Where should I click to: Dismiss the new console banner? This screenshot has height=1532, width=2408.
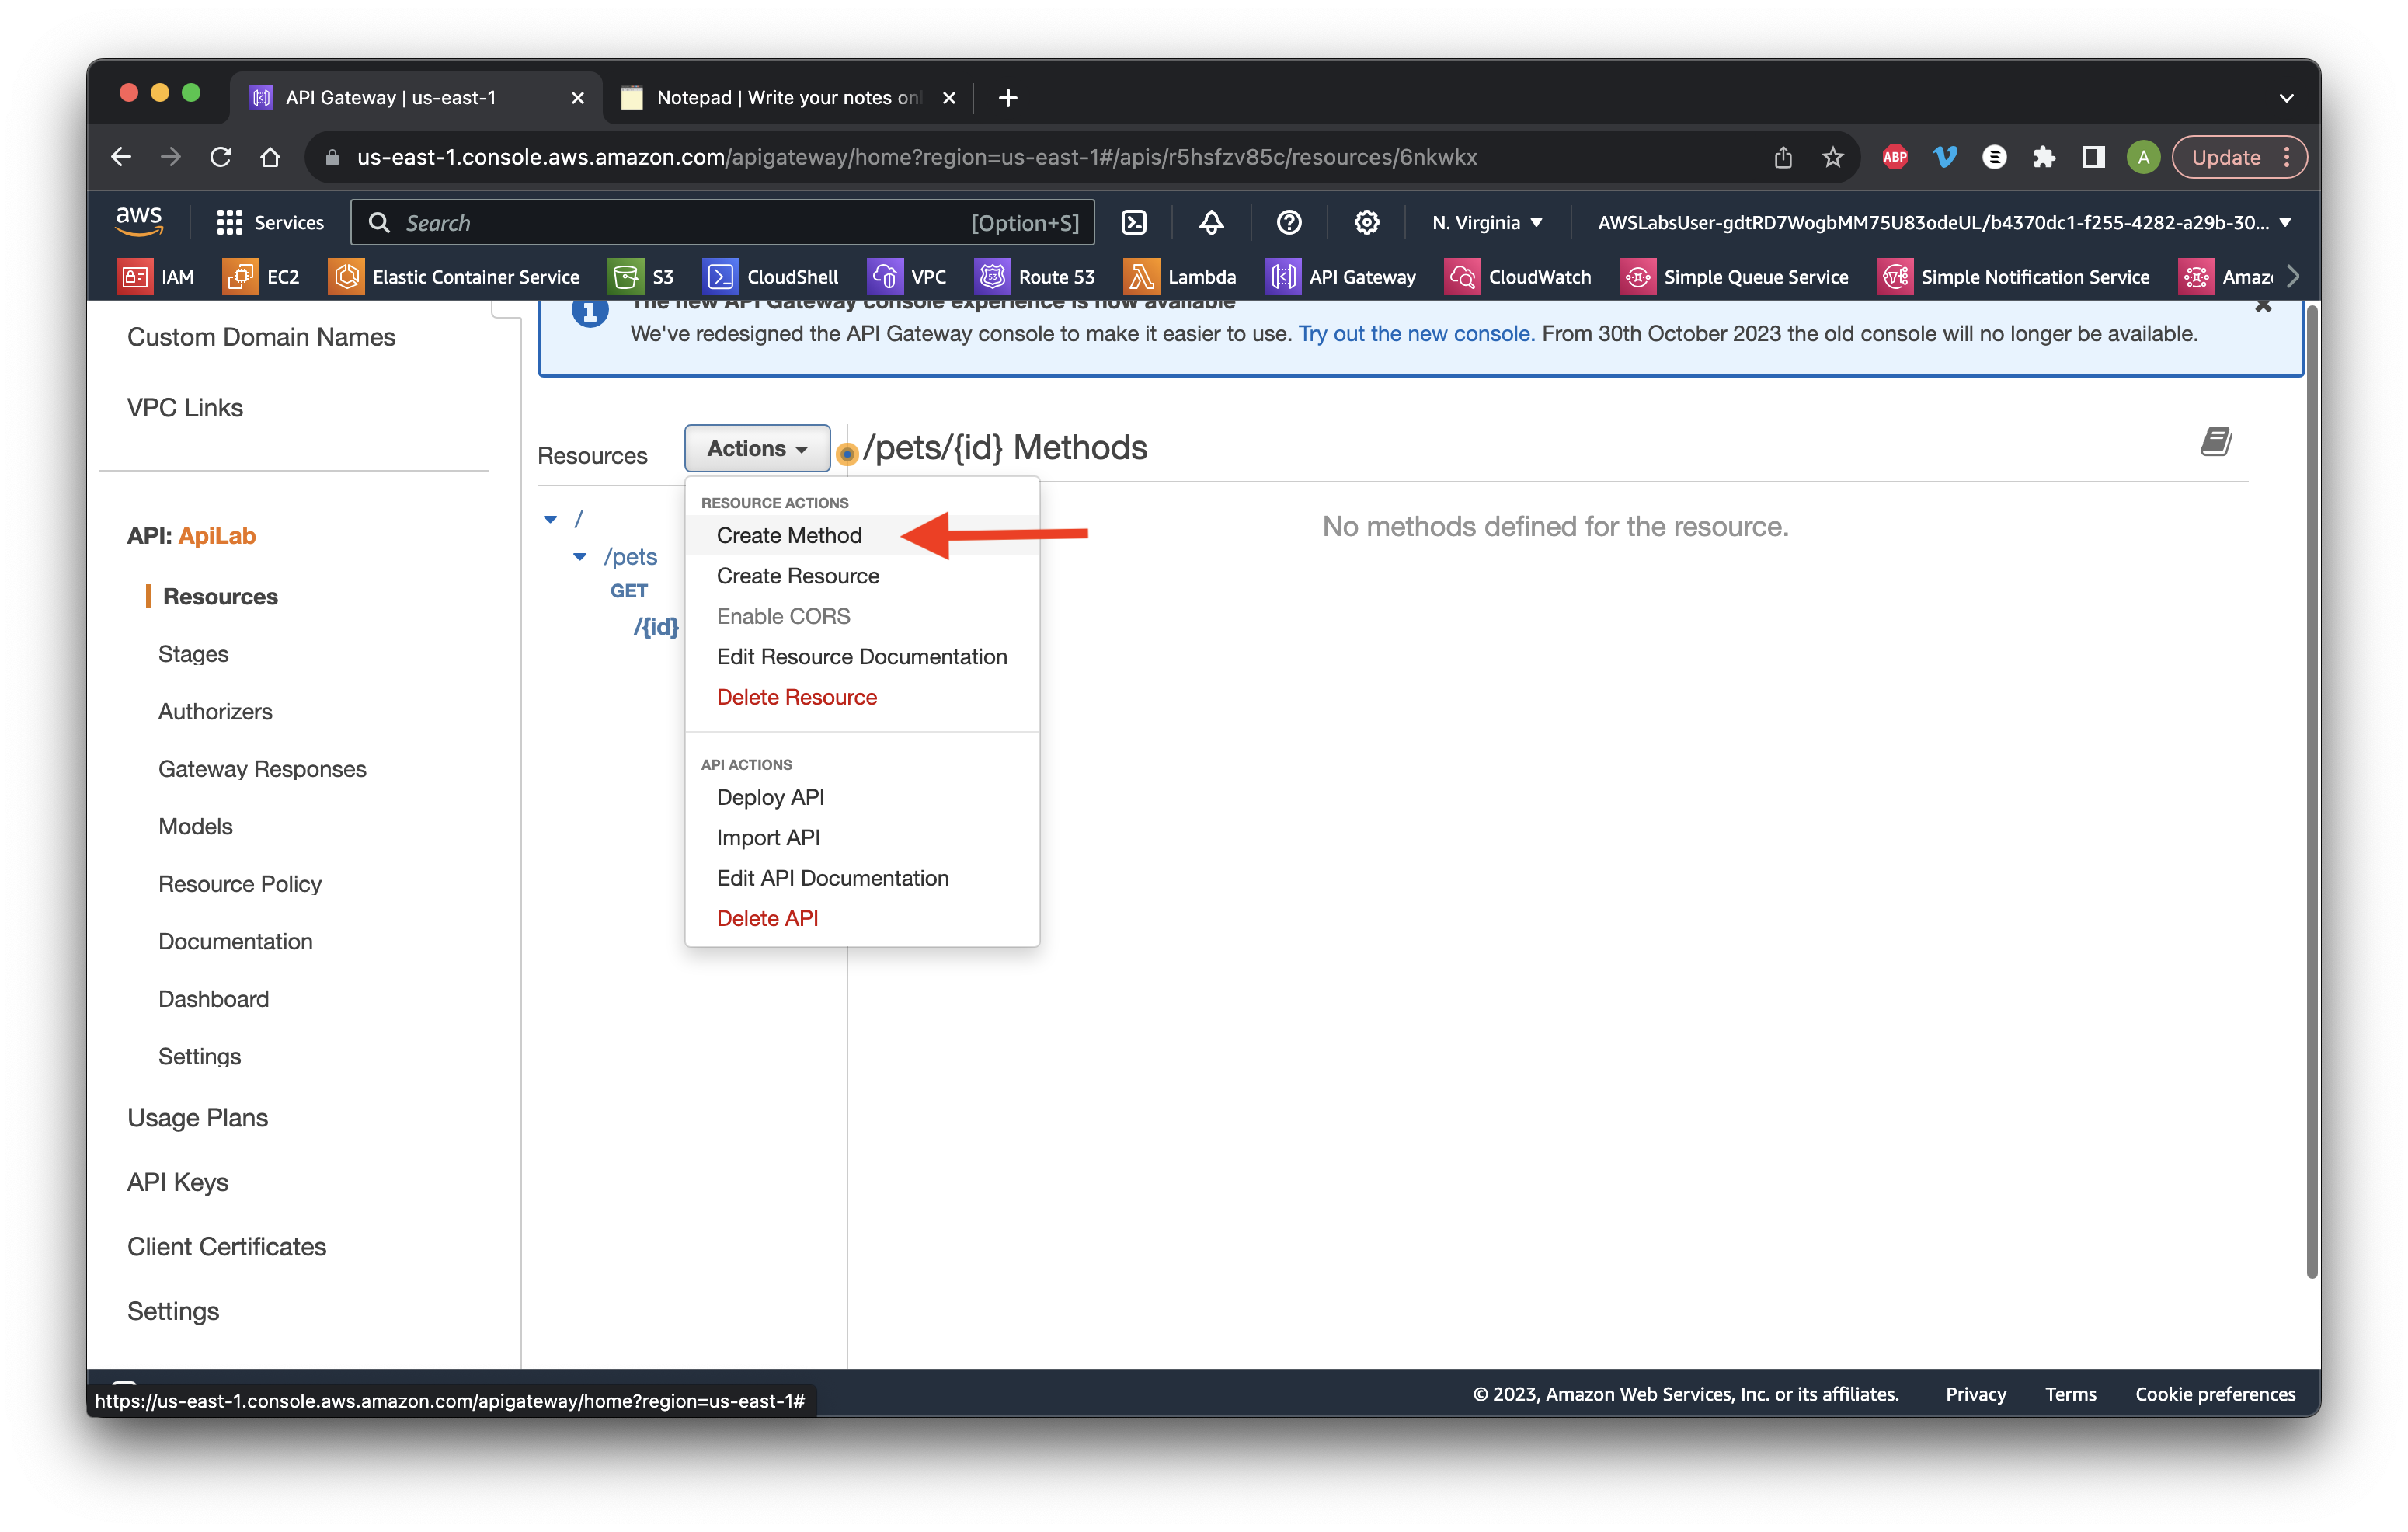[2263, 306]
